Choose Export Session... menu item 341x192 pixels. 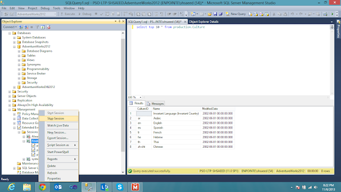click(x=59, y=138)
